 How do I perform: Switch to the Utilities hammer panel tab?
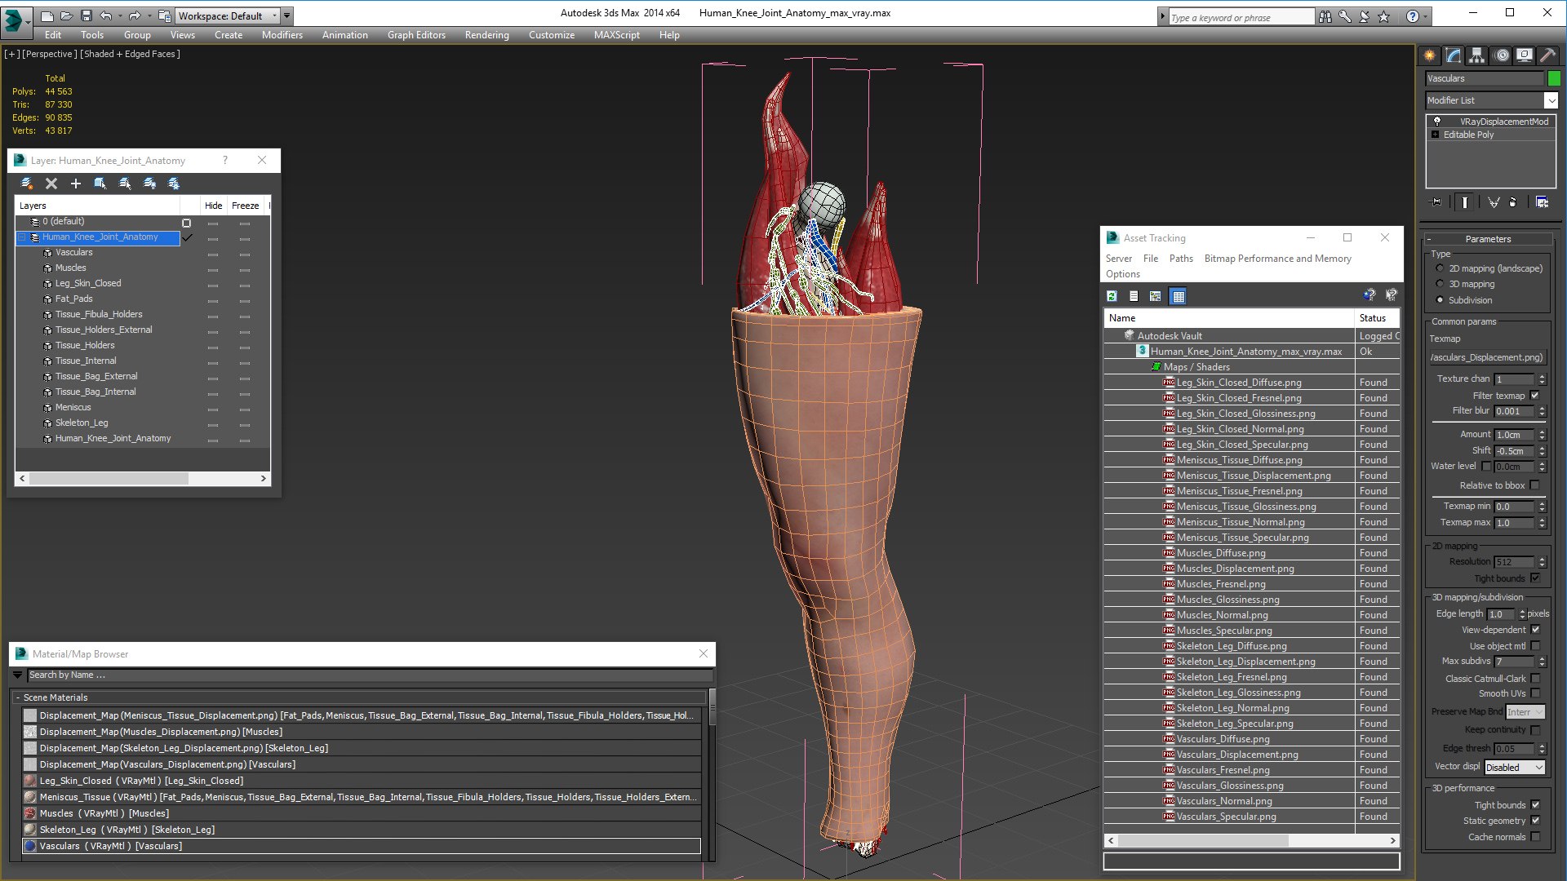(1547, 55)
